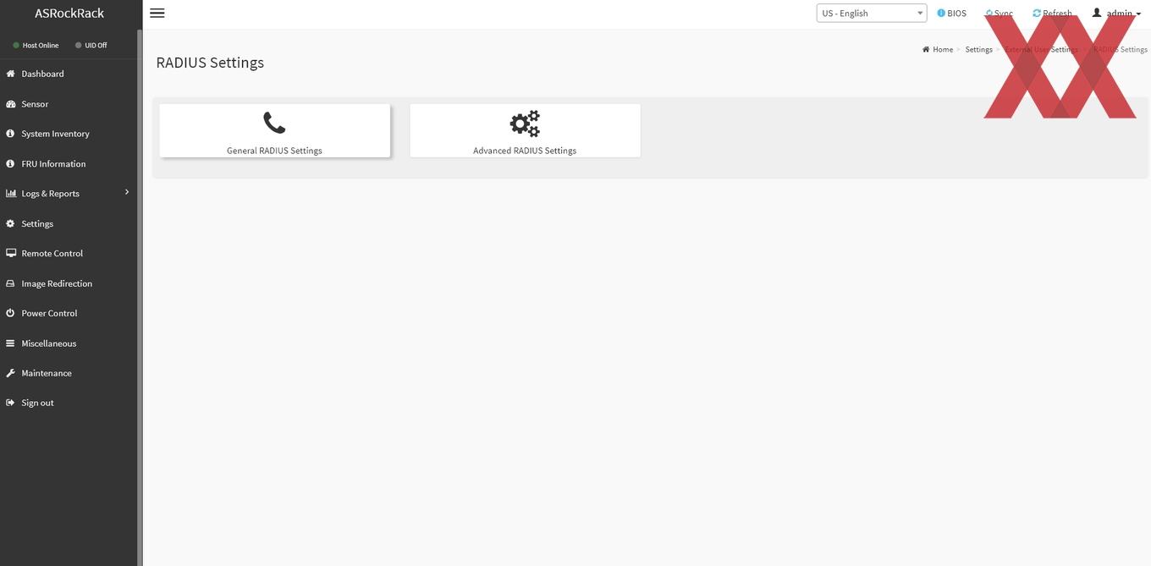Expand the Logs & Reports submenu arrow

click(127, 192)
